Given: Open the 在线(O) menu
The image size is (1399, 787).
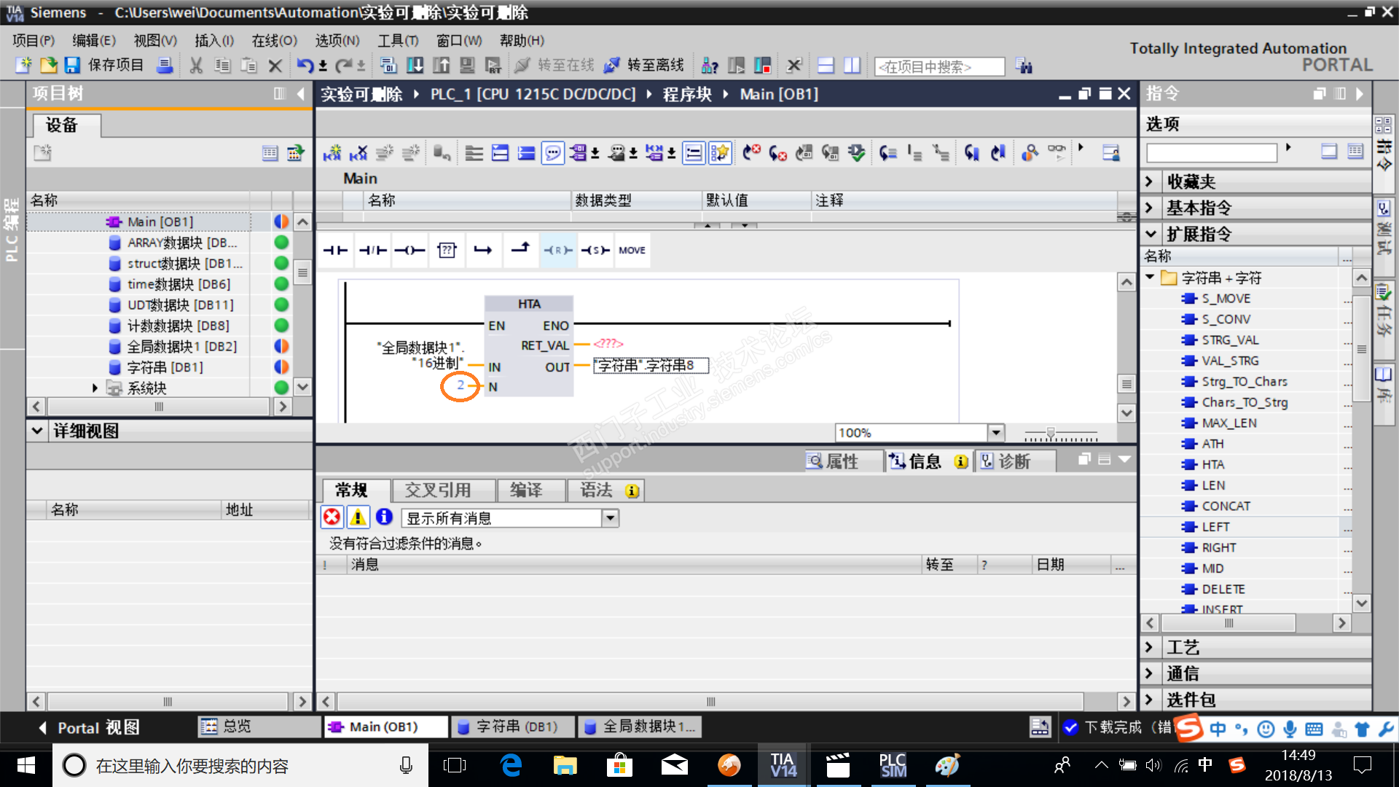Looking at the screenshot, I should point(274,41).
